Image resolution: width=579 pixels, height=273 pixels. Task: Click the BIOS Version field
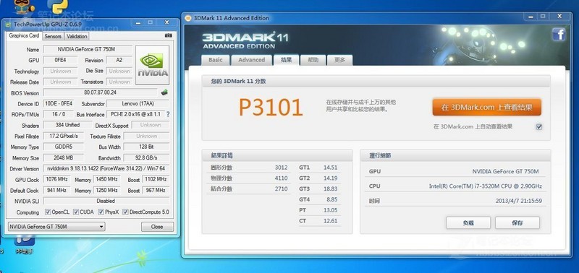pos(101,92)
